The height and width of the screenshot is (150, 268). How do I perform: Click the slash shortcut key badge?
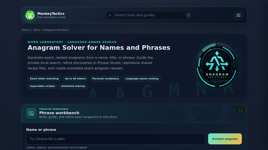click(x=188, y=15)
